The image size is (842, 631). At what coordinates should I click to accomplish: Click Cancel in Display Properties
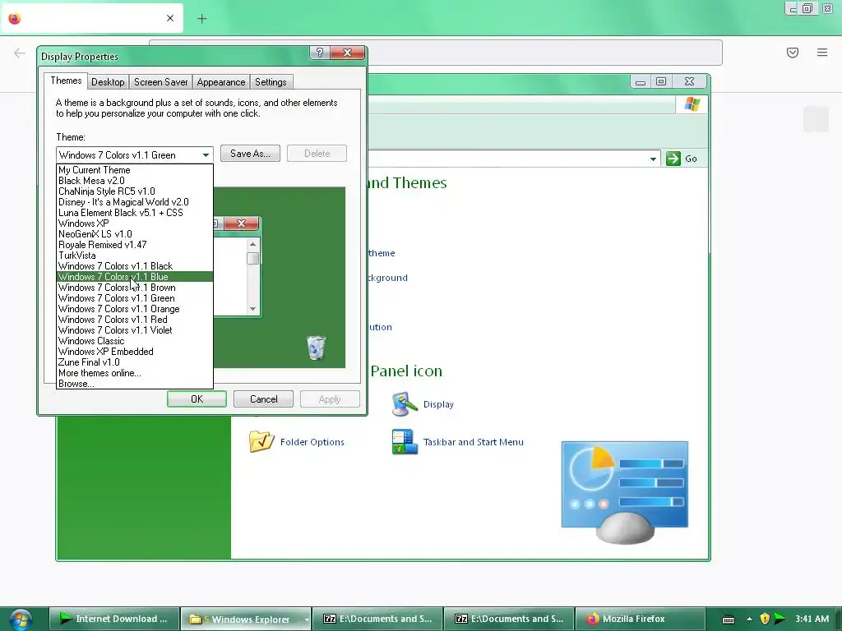pyautogui.click(x=264, y=399)
